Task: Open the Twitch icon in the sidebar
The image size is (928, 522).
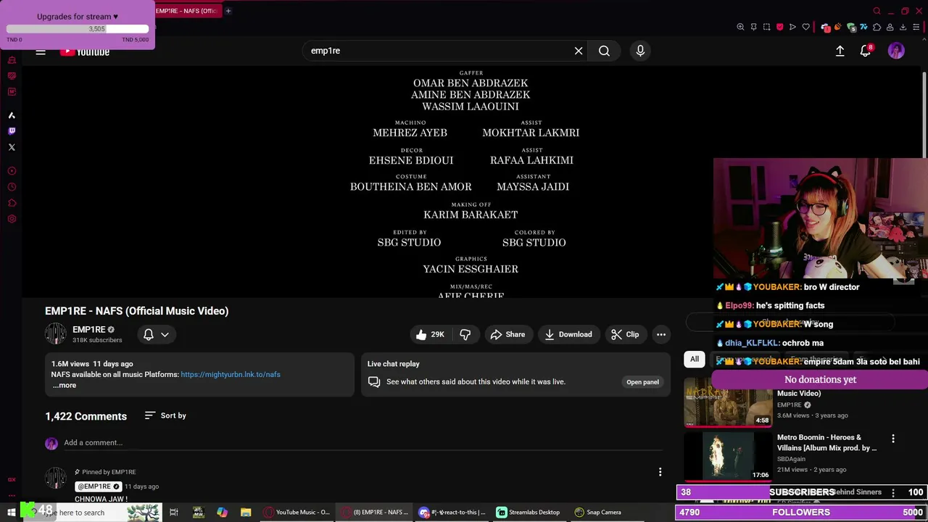Action: pos(12,131)
